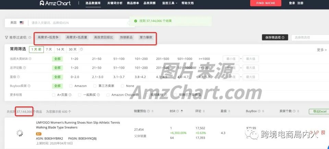This screenshot has height=149, width=329.
Task: Apply 高需求+低质量 recommended filter
Action: click(x=77, y=38)
